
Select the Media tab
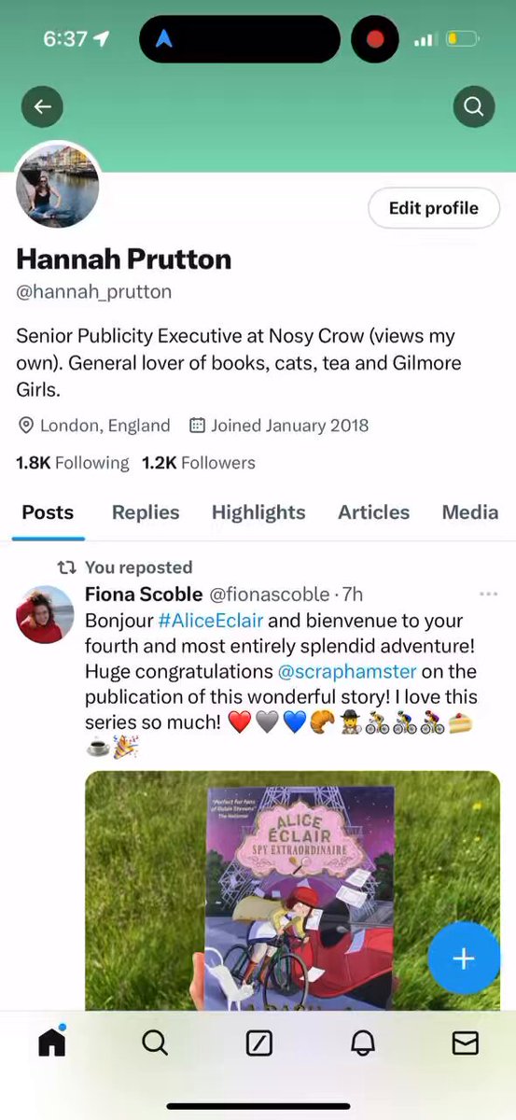pos(470,511)
